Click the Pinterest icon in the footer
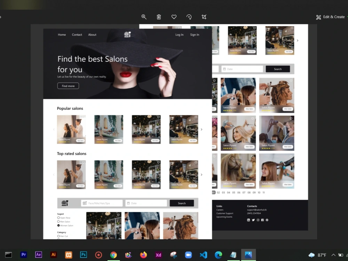This screenshot has width=348, height=261. (267, 220)
